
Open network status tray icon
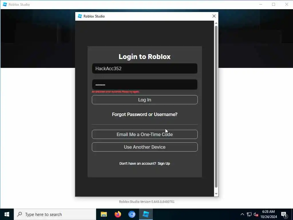[x=249, y=214]
